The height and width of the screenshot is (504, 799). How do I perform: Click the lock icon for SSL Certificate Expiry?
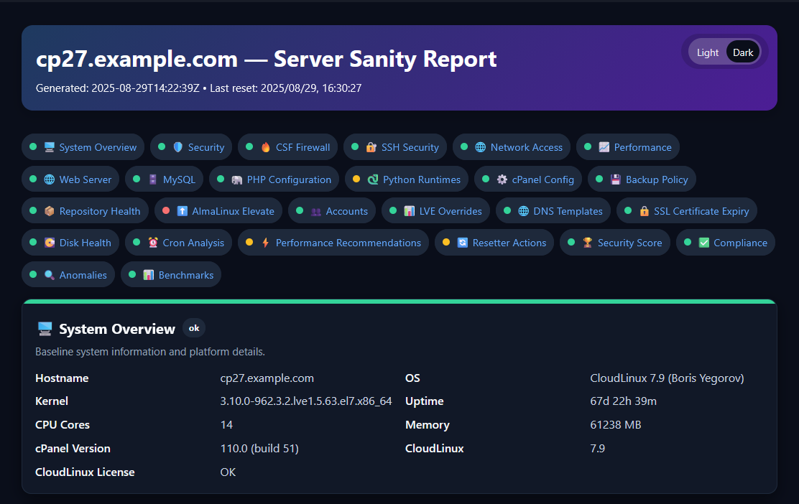click(644, 211)
